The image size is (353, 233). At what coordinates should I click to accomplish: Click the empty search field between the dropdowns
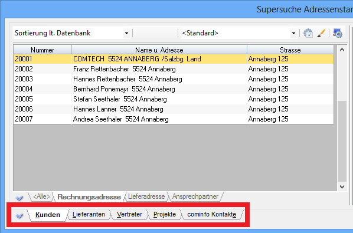(155, 33)
